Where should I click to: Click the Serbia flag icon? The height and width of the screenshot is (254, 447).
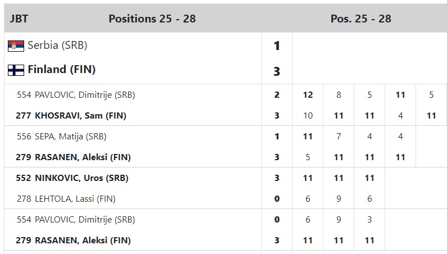coord(16,46)
